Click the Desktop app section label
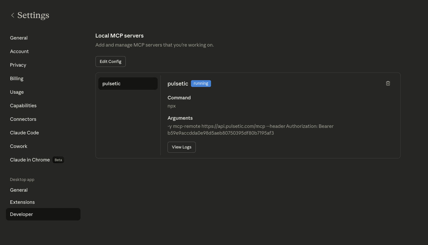Viewport: 428px width, 245px height. pyautogui.click(x=22, y=180)
